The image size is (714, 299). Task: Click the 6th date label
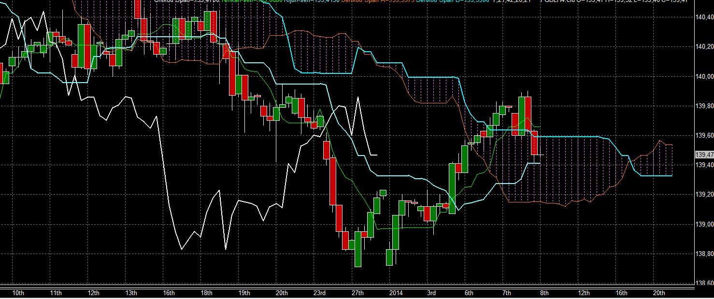(469, 293)
